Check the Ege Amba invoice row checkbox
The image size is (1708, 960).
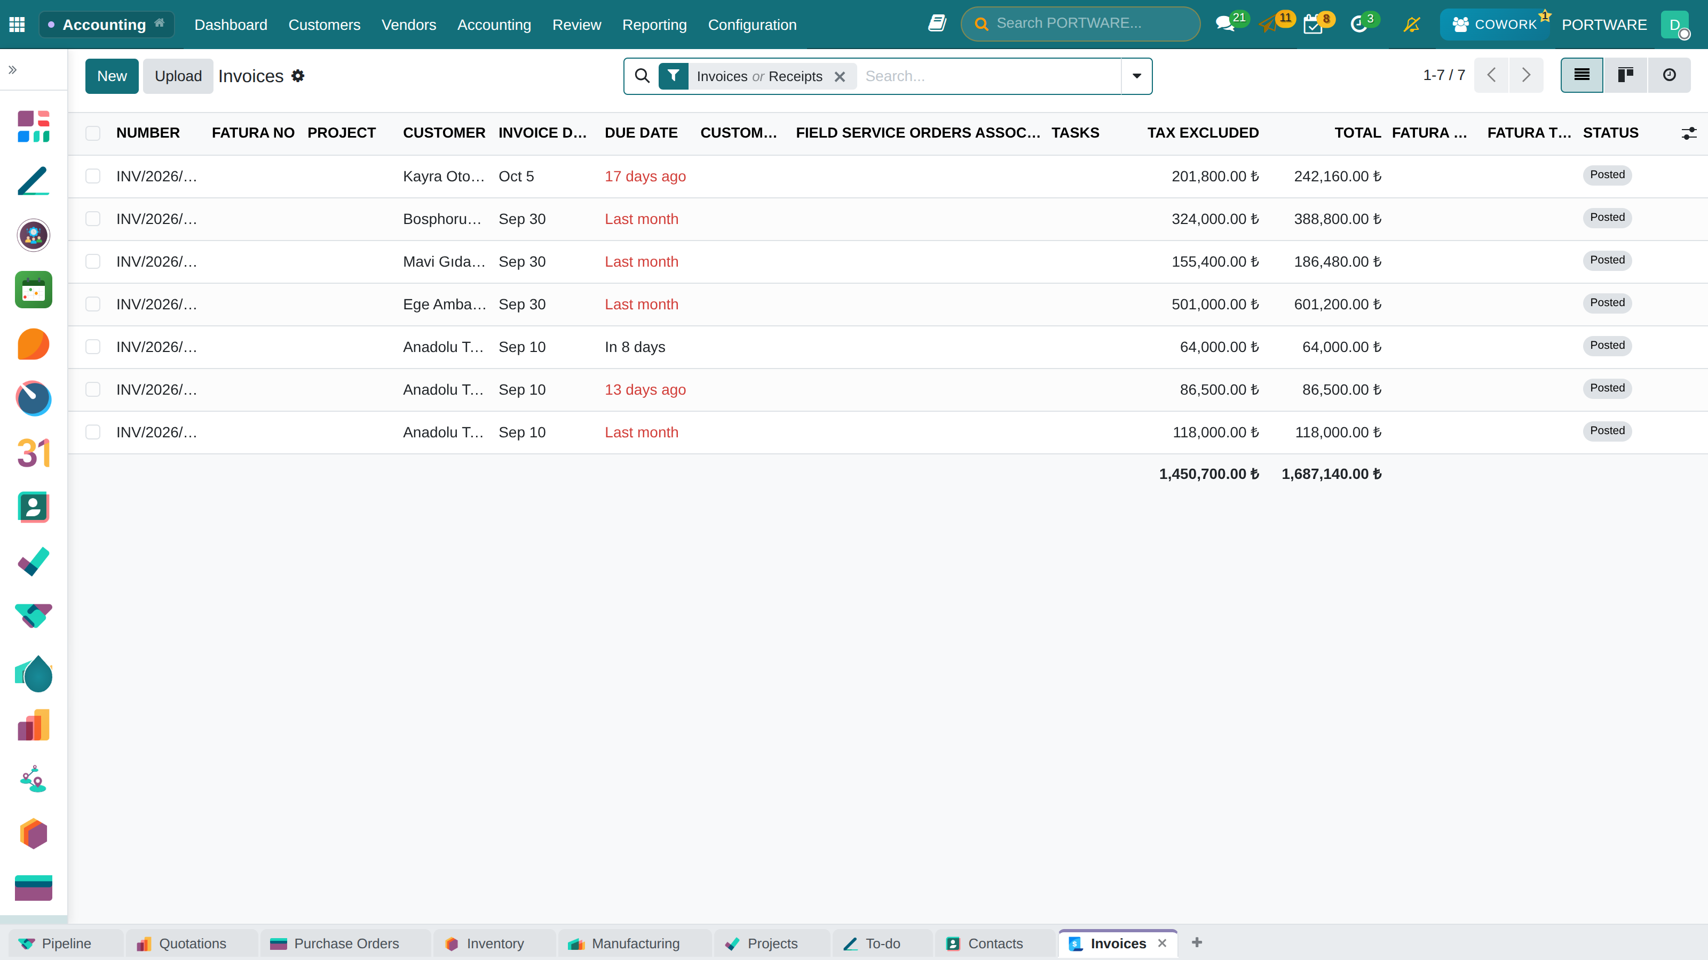pos(93,304)
